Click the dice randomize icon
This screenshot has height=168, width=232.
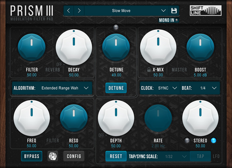click(53, 156)
